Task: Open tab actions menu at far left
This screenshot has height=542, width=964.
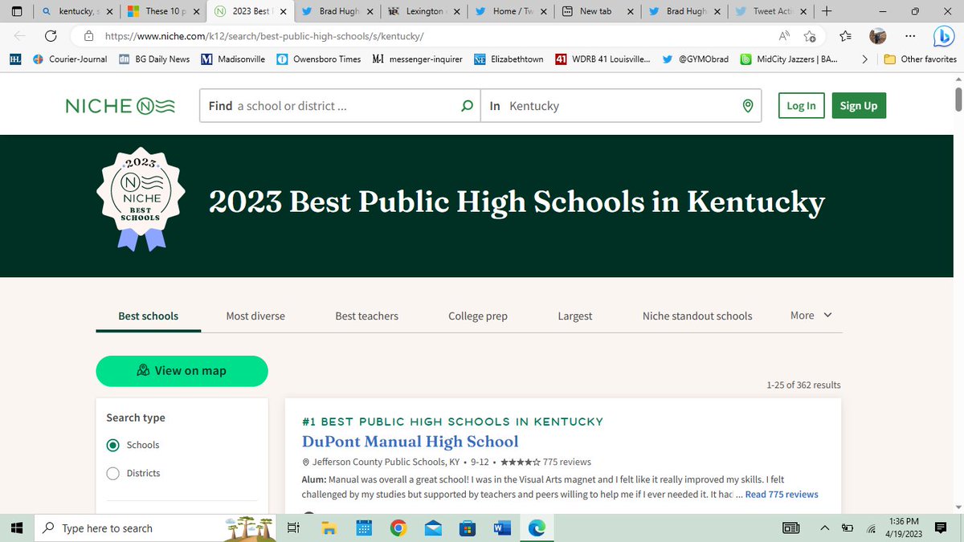Action: pos(18,11)
